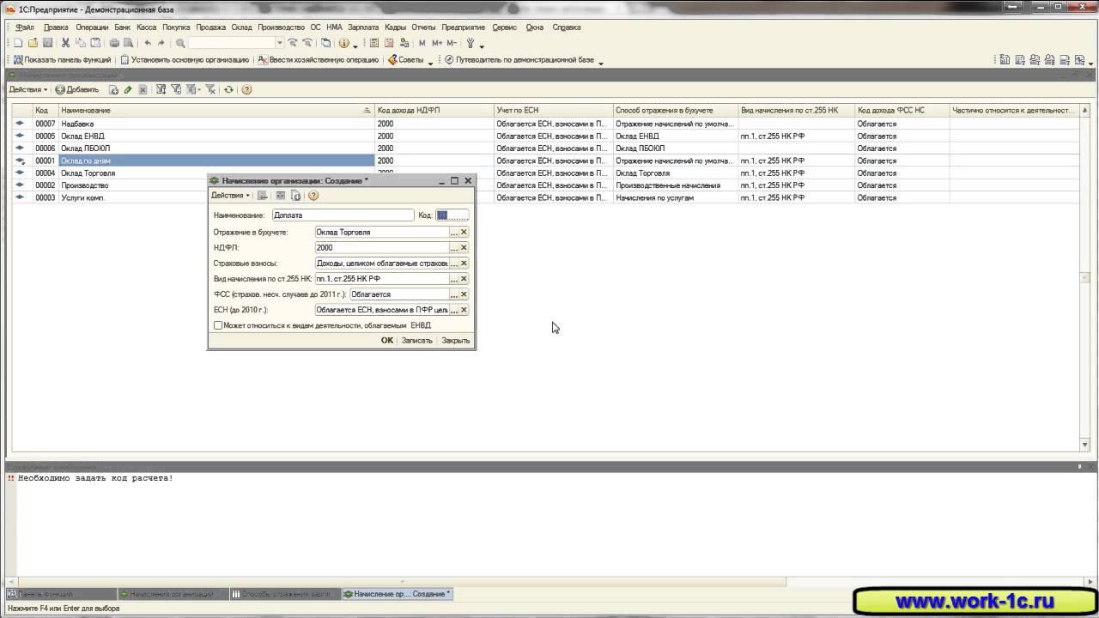Open the Операции menu
1099x618 pixels.
tap(92, 27)
